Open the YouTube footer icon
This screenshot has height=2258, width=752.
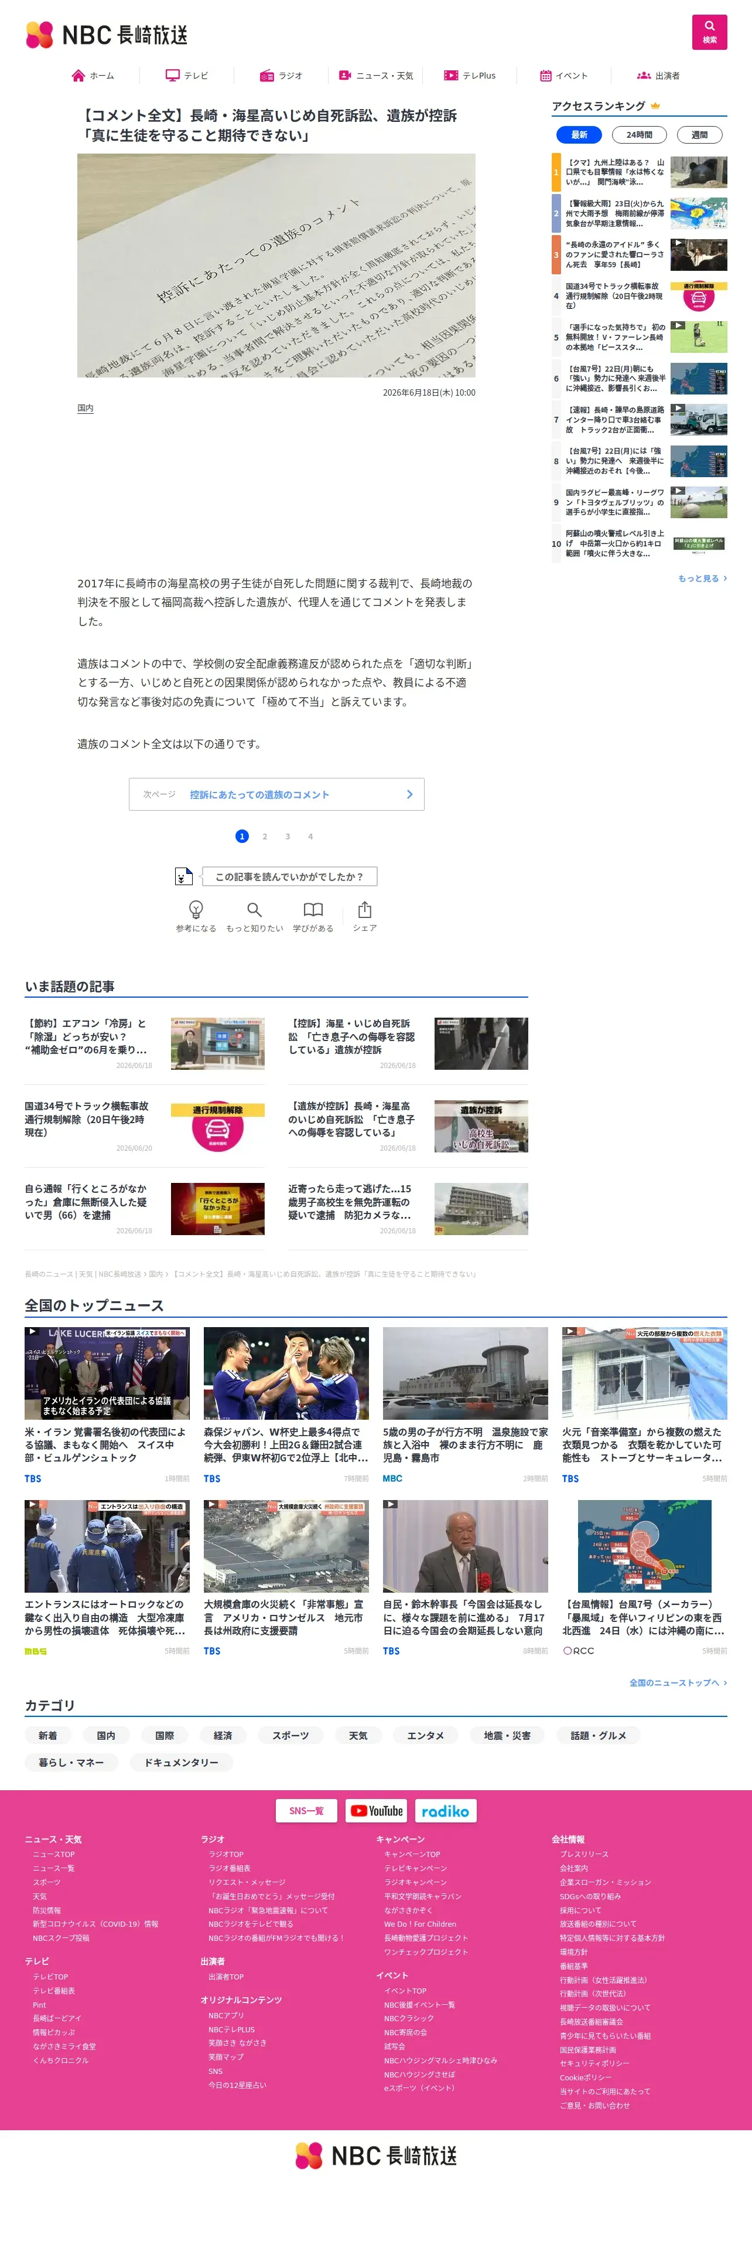(x=375, y=1811)
